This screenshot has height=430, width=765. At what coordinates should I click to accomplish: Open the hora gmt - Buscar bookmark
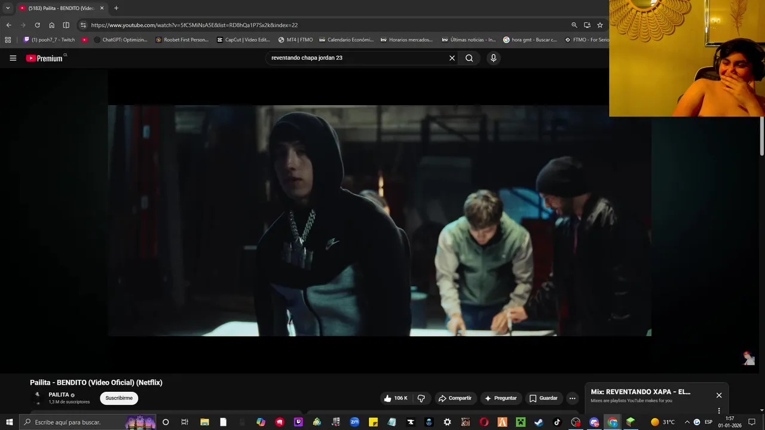530,40
